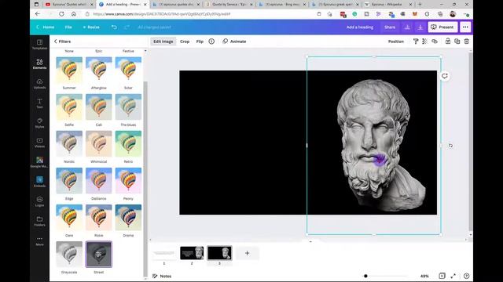
Task: Open the Transparency icon
Action: coord(424,42)
